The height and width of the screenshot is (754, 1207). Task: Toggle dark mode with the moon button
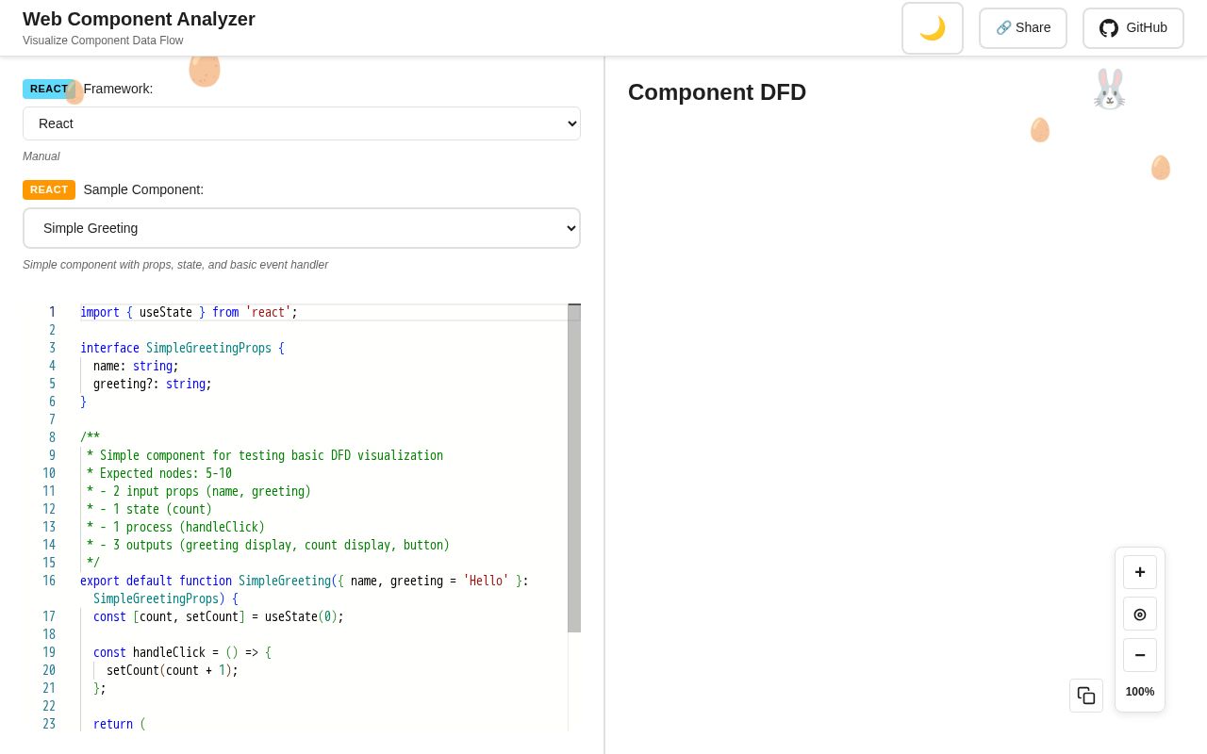[x=933, y=28]
